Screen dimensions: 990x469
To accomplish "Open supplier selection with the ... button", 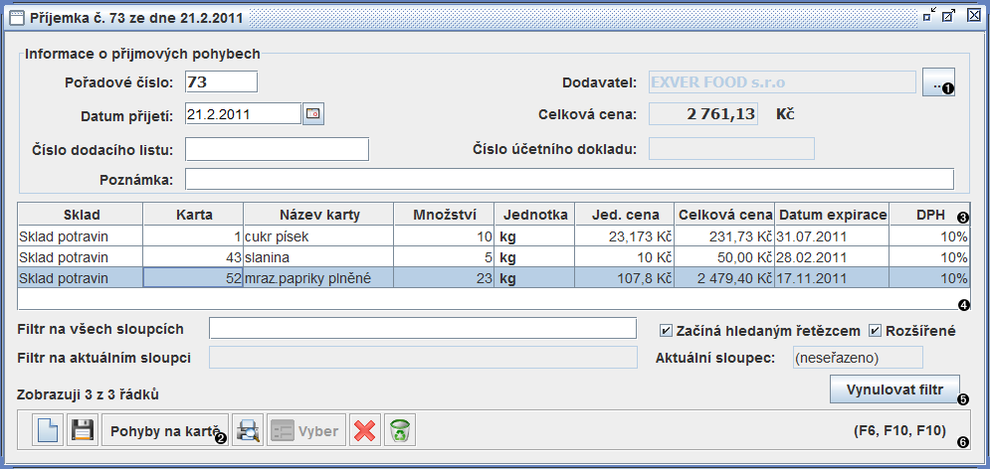I will point(937,84).
